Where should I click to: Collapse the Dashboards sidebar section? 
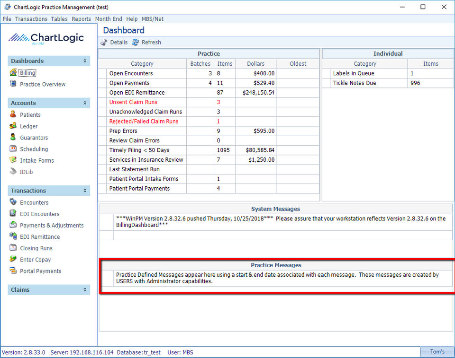pyautogui.click(x=85, y=61)
